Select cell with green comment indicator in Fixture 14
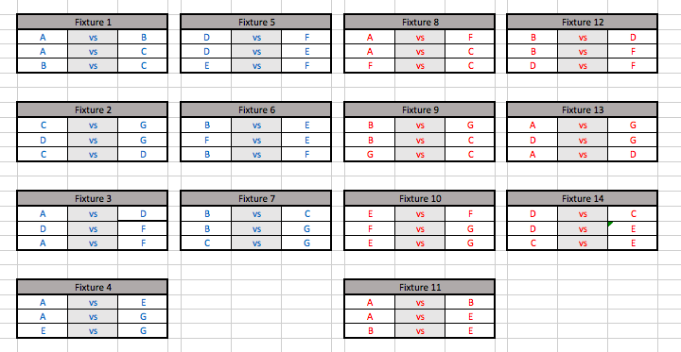681x352 pixels. click(633, 228)
